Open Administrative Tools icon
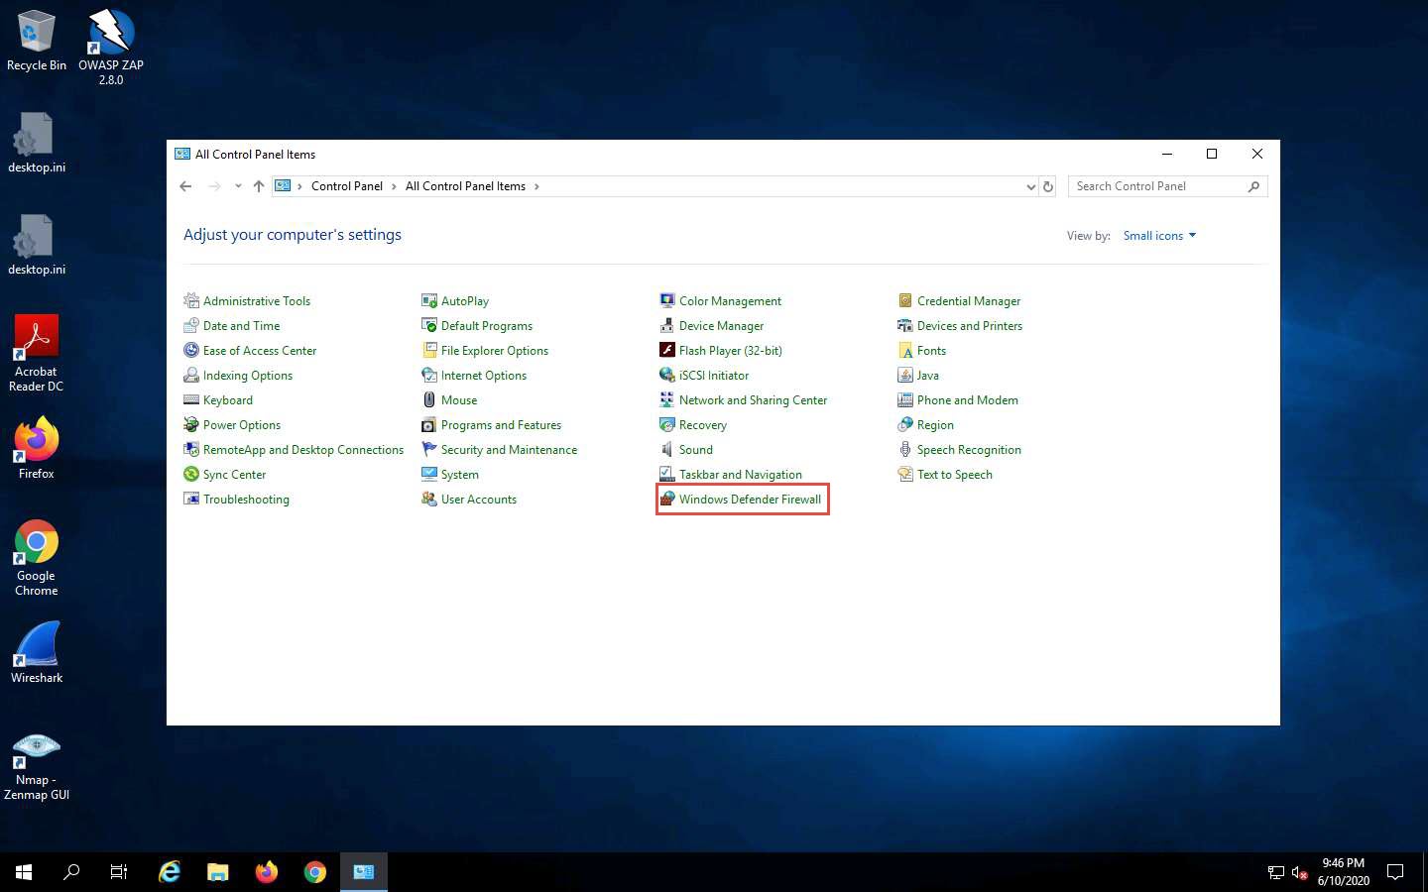 pos(191,300)
